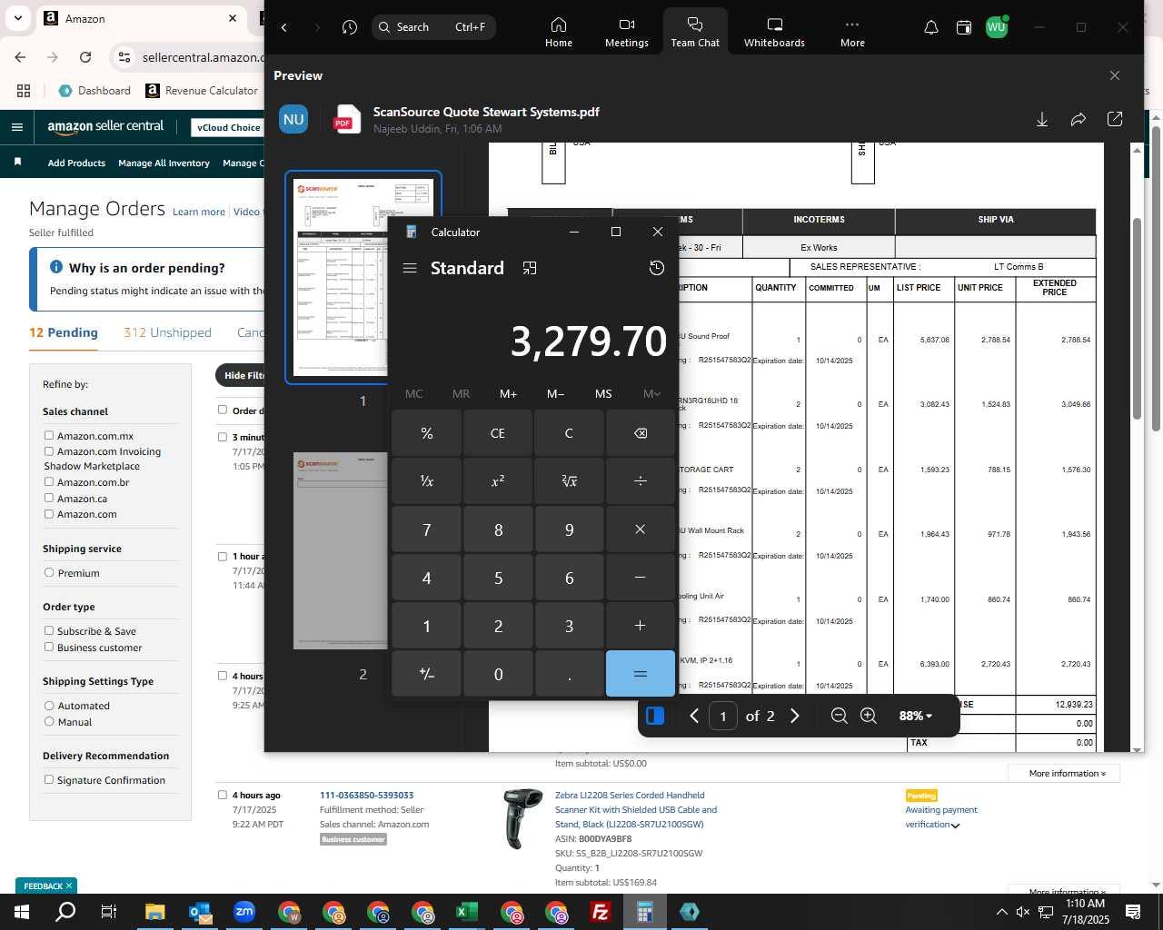Open Seller Central hamburger menu
This screenshot has height=930, width=1163.
click(x=16, y=127)
